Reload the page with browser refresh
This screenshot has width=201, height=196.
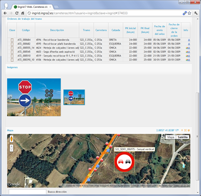coord(17,13)
